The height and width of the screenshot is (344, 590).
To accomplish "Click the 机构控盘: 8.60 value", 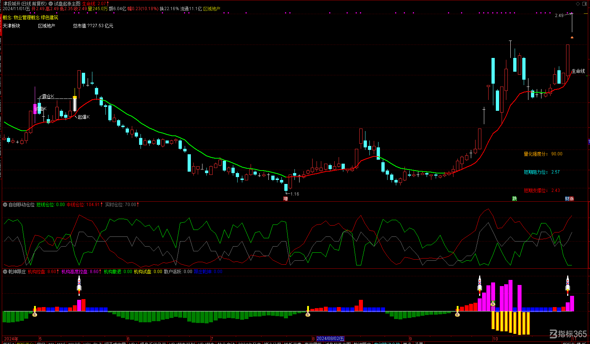I will pos(43,272).
